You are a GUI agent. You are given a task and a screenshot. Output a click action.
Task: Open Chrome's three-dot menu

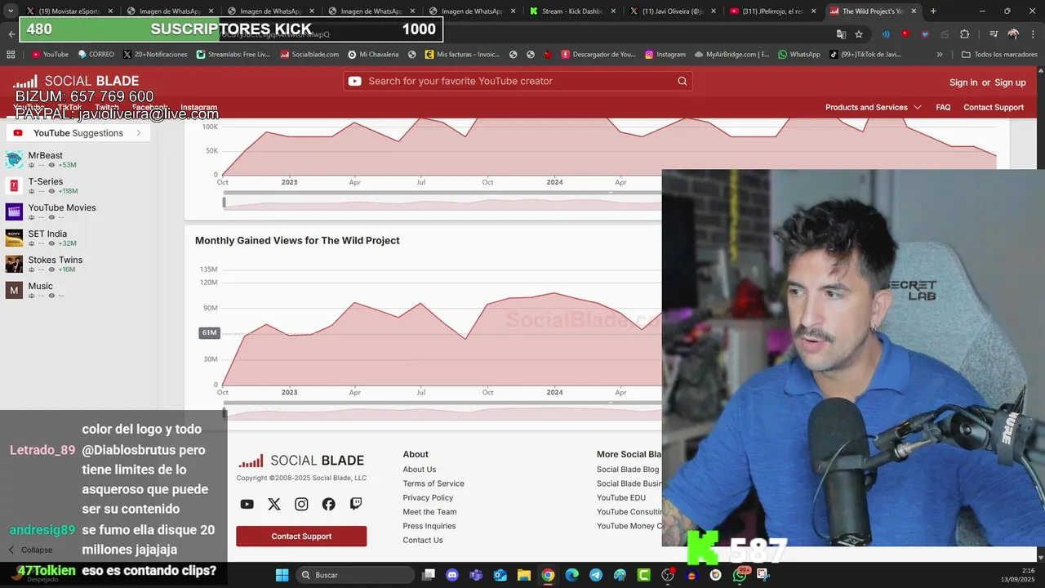point(1031,34)
